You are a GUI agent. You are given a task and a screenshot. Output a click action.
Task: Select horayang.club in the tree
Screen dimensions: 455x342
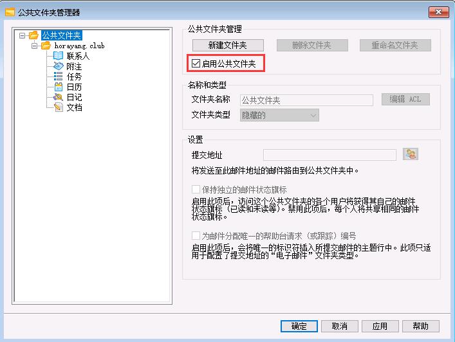click(79, 46)
